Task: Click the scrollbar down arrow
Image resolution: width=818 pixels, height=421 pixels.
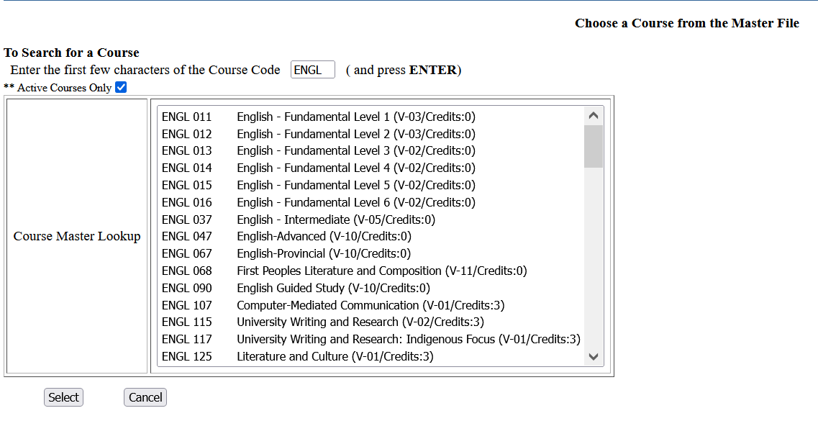Action: pyautogui.click(x=593, y=356)
